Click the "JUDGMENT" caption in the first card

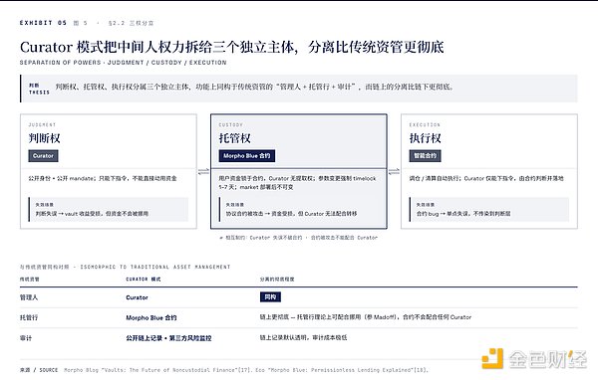(x=42, y=125)
